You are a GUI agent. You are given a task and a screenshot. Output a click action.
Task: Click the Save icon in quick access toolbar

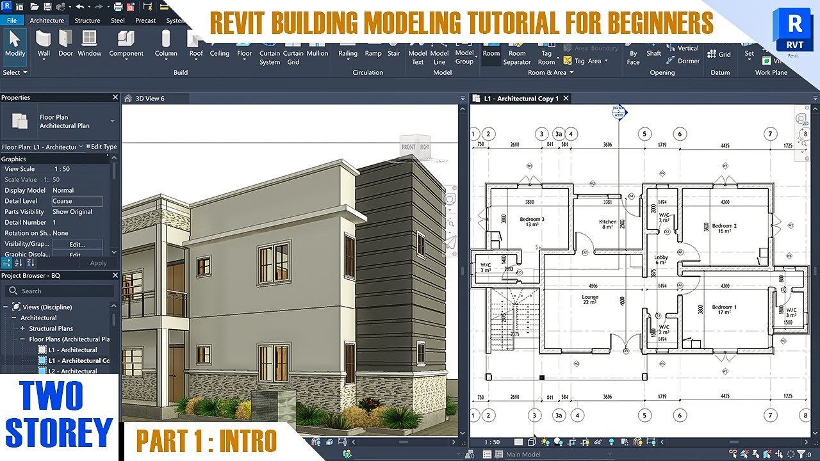(49, 6)
